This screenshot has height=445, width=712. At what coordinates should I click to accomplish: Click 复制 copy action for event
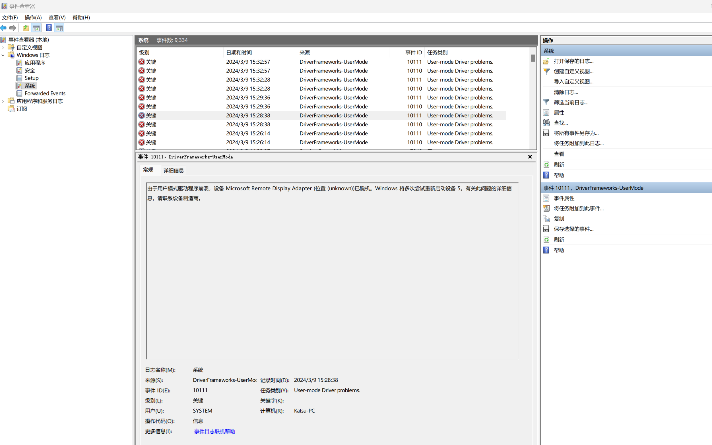pos(559,219)
